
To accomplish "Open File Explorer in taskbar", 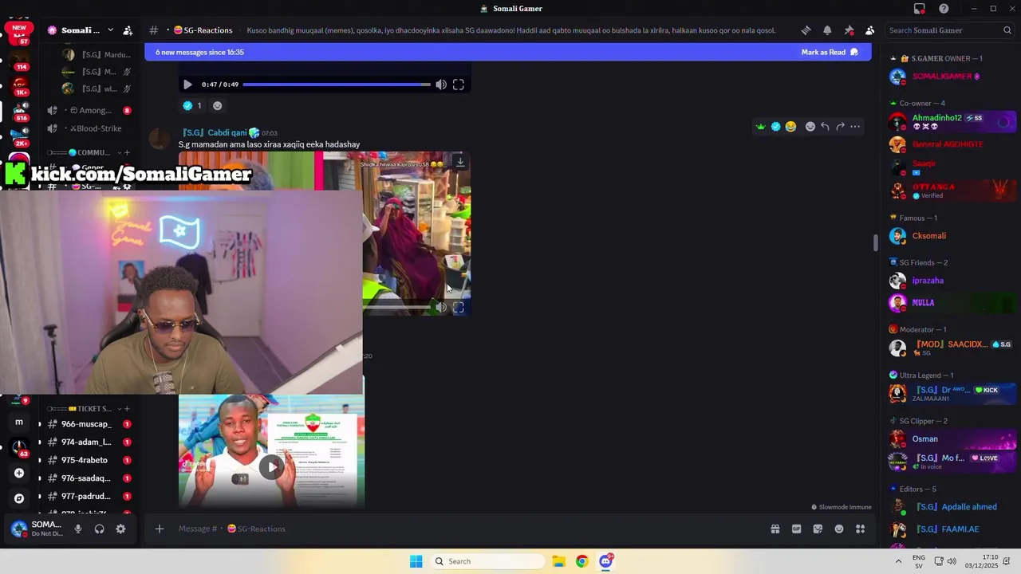I will coord(558,561).
